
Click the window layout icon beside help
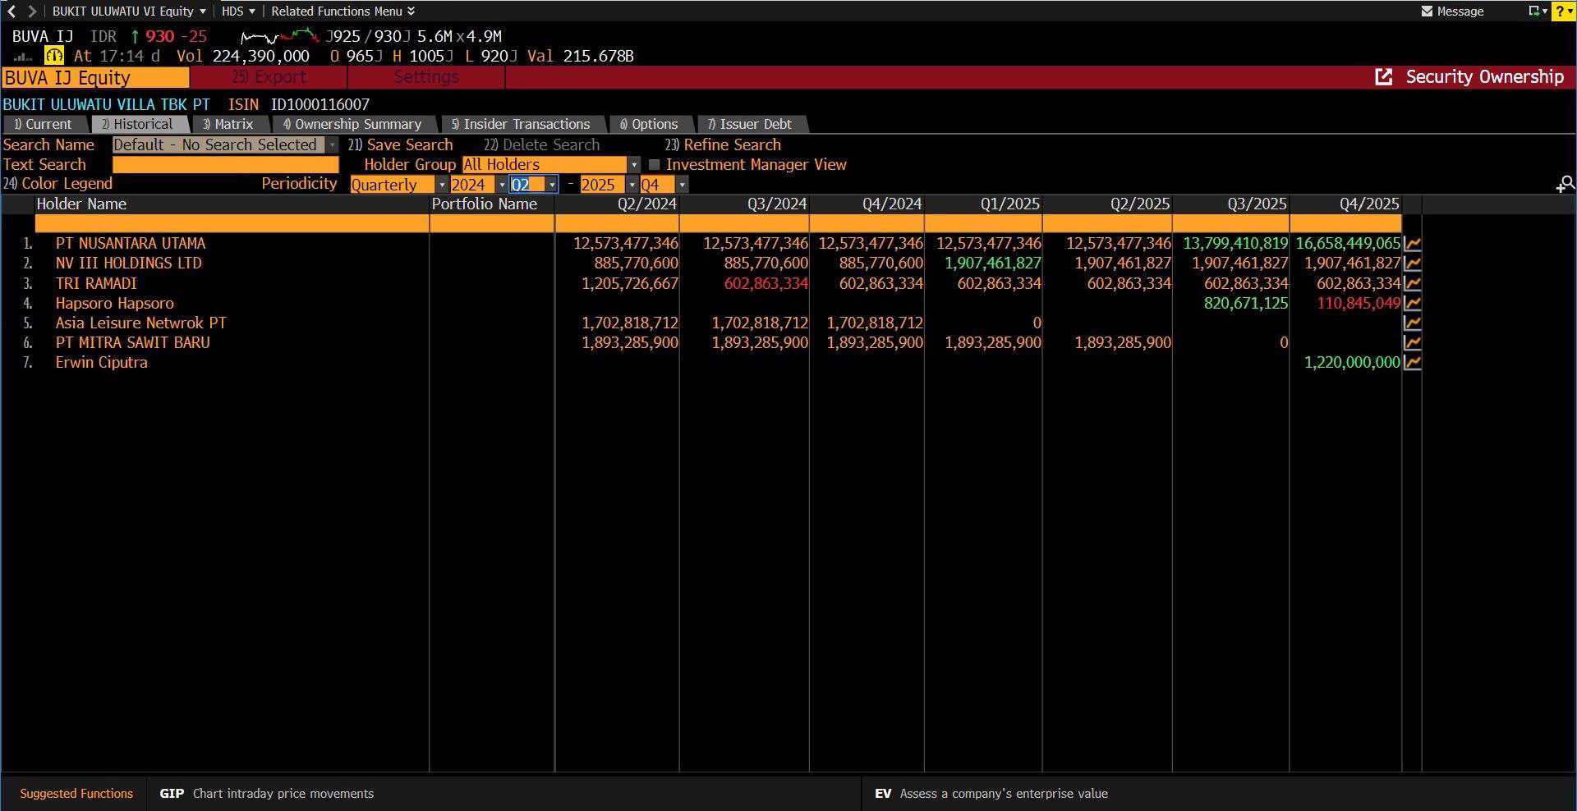click(x=1535, y=11)
